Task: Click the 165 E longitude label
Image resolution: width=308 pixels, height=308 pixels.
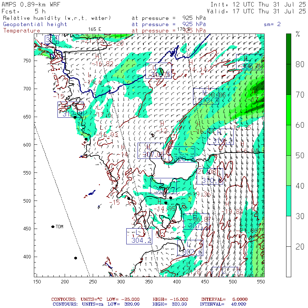Action: pos(94,29)
